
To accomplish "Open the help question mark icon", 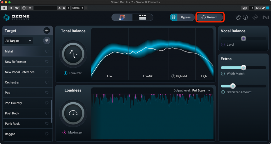I will click(x=245, y=18).
